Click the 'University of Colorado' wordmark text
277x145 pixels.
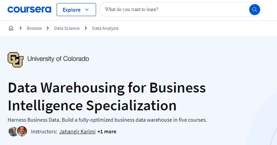58,59
